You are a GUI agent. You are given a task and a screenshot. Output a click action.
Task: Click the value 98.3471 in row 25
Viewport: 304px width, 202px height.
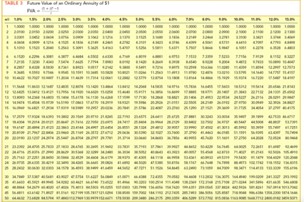(x=240, y=168)
